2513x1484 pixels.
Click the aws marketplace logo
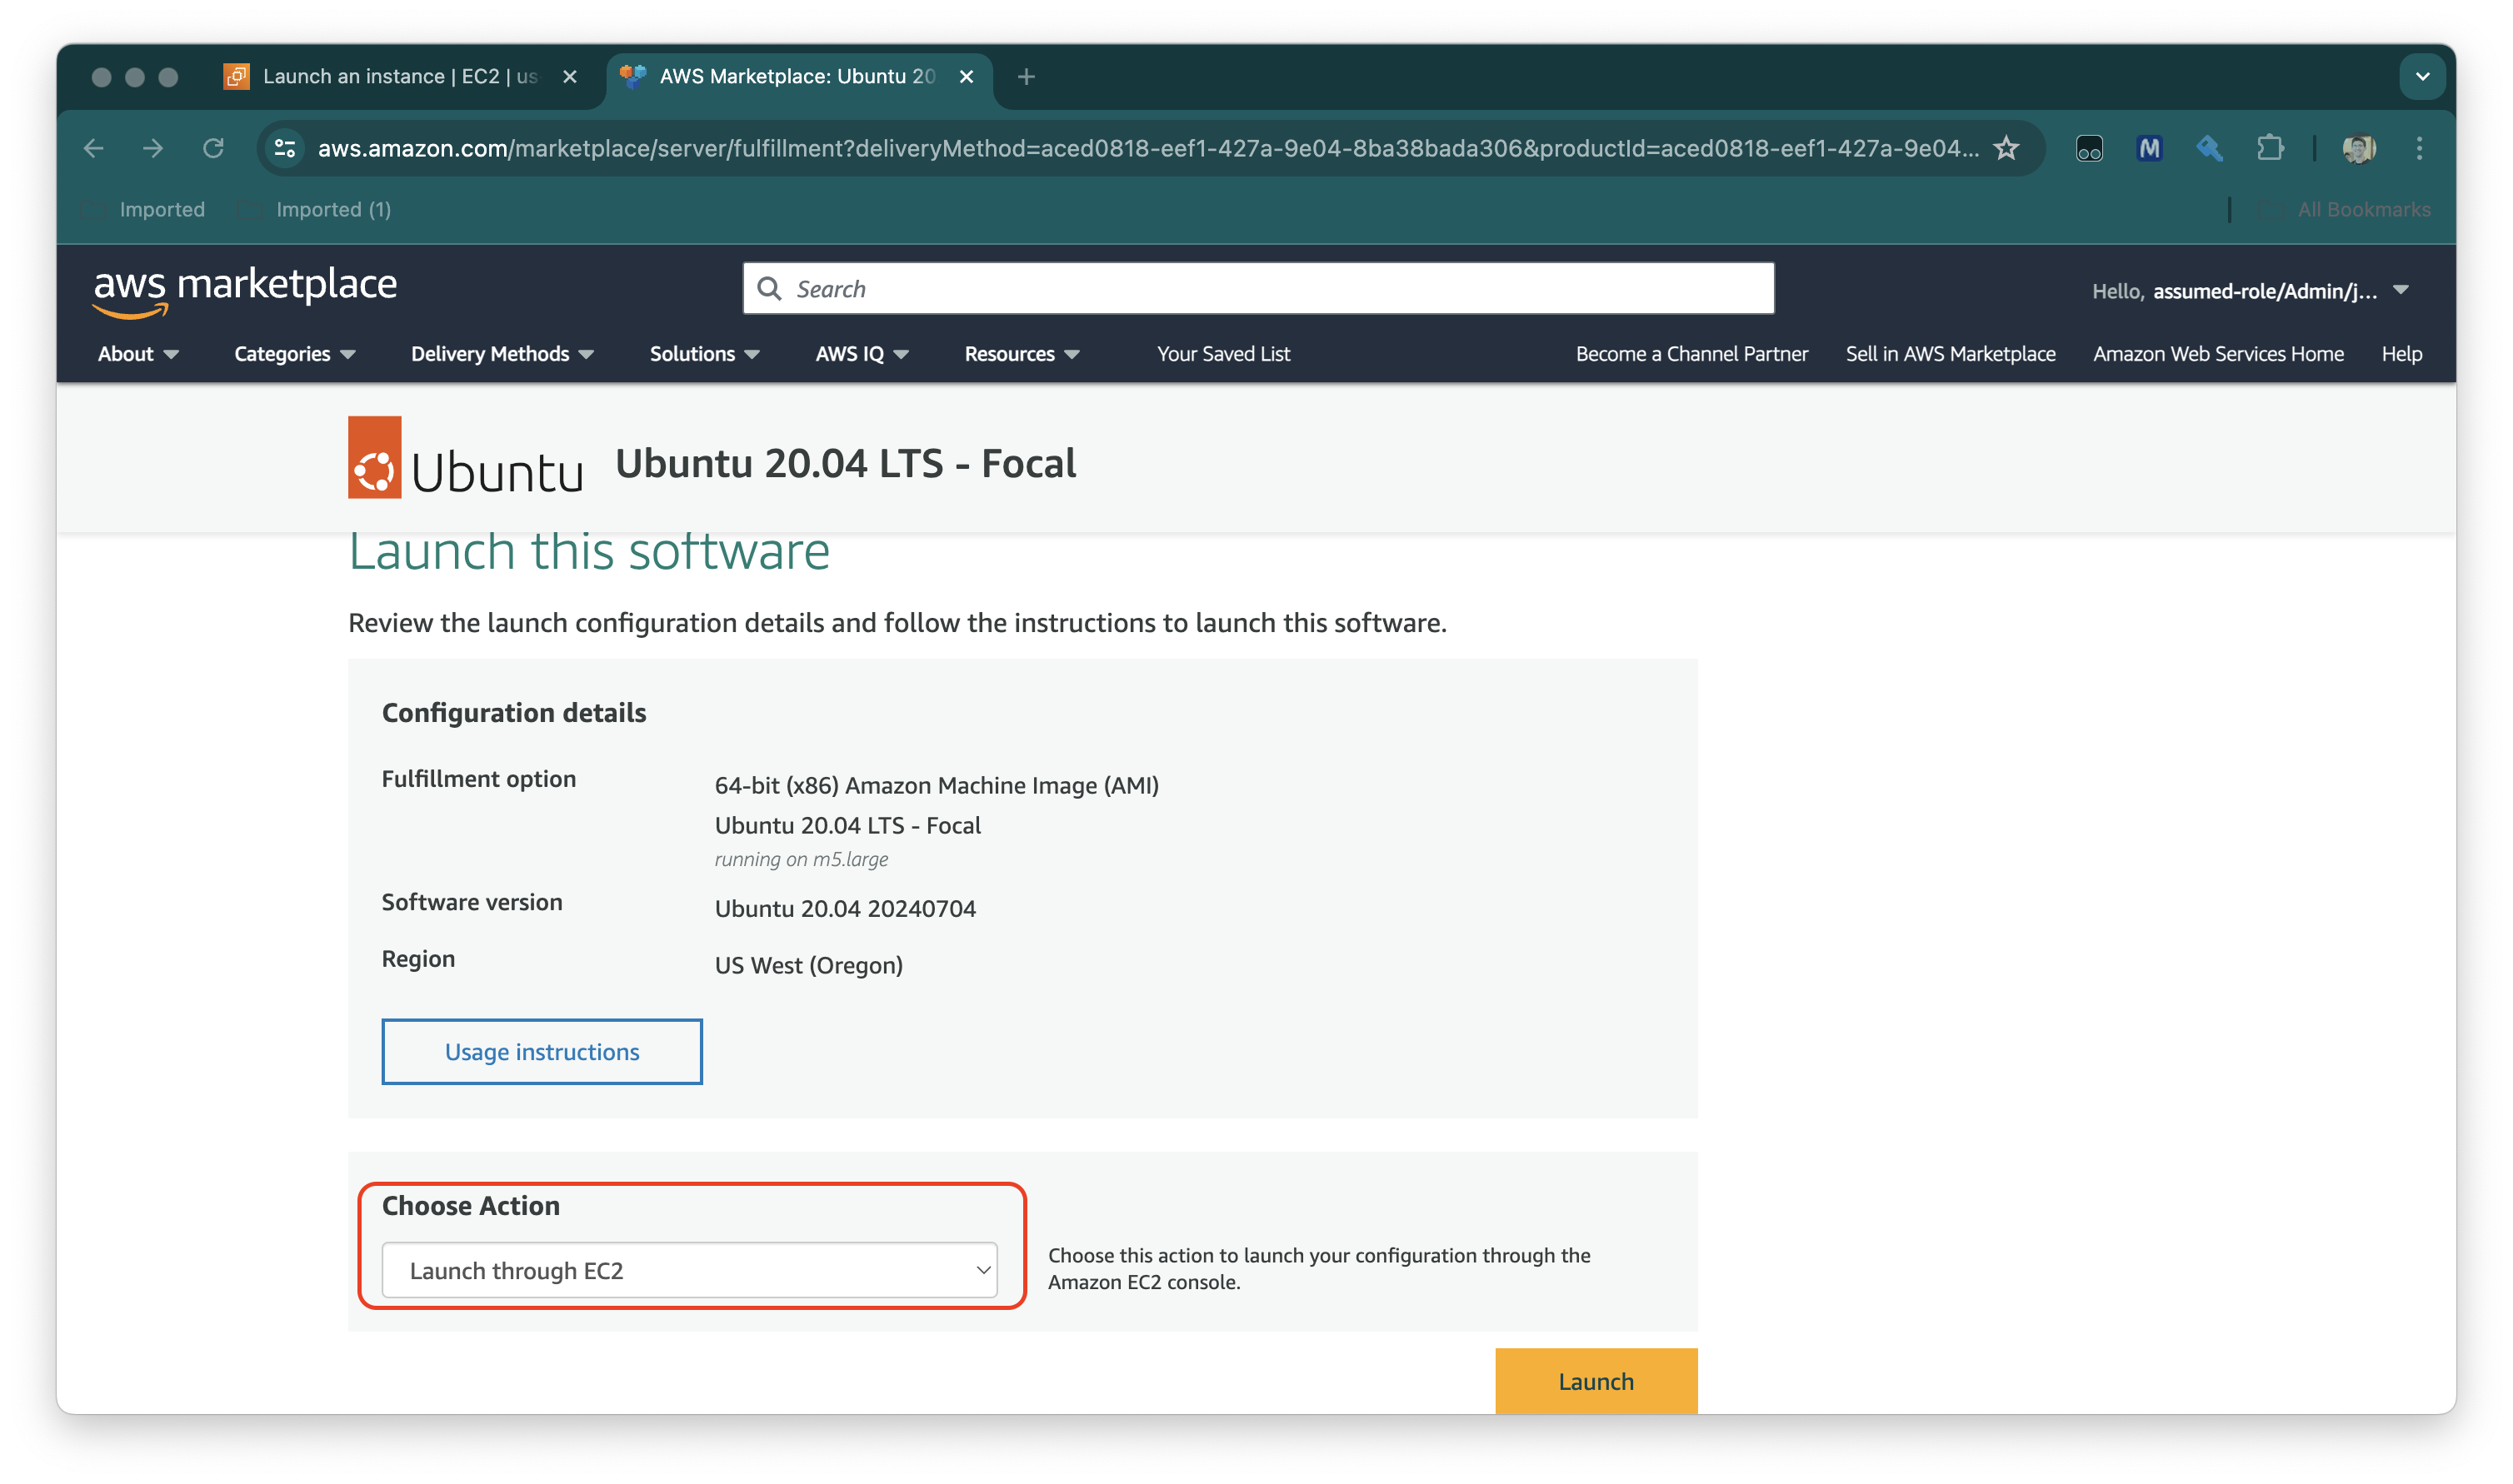point(245,290)
